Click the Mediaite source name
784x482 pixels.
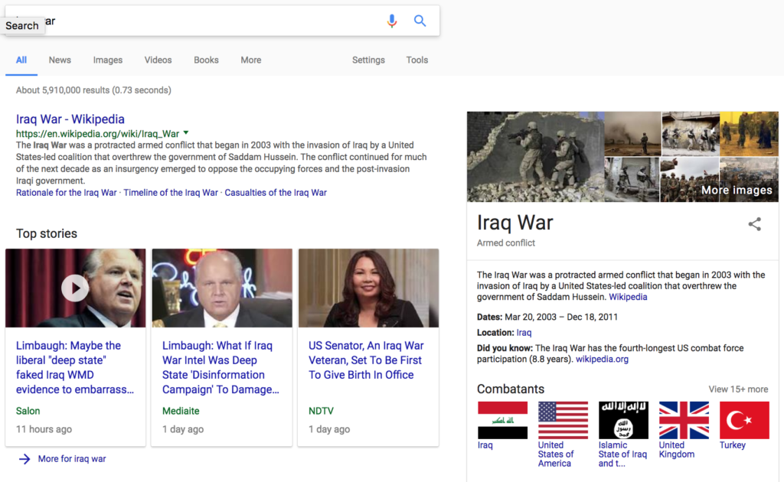pyautogui.click(x=181, y=411)
